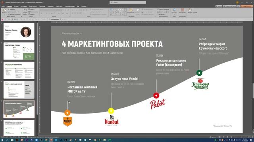Open the Layout (Макет) dropdown
The image size is (254, 142).
coord(32,9)
